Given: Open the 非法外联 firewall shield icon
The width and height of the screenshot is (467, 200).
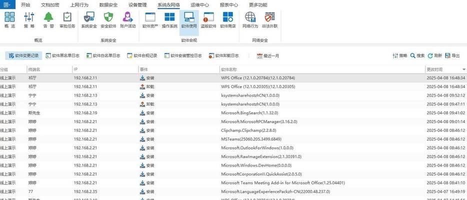Looking at the screenshot, I should 270,20.
